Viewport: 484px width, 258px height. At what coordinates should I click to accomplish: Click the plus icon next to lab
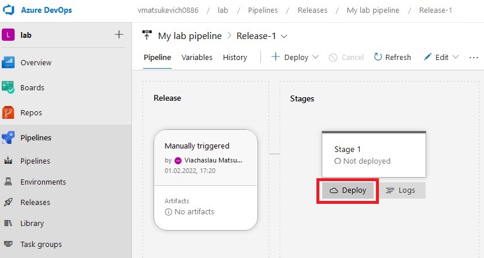point(119,34)
